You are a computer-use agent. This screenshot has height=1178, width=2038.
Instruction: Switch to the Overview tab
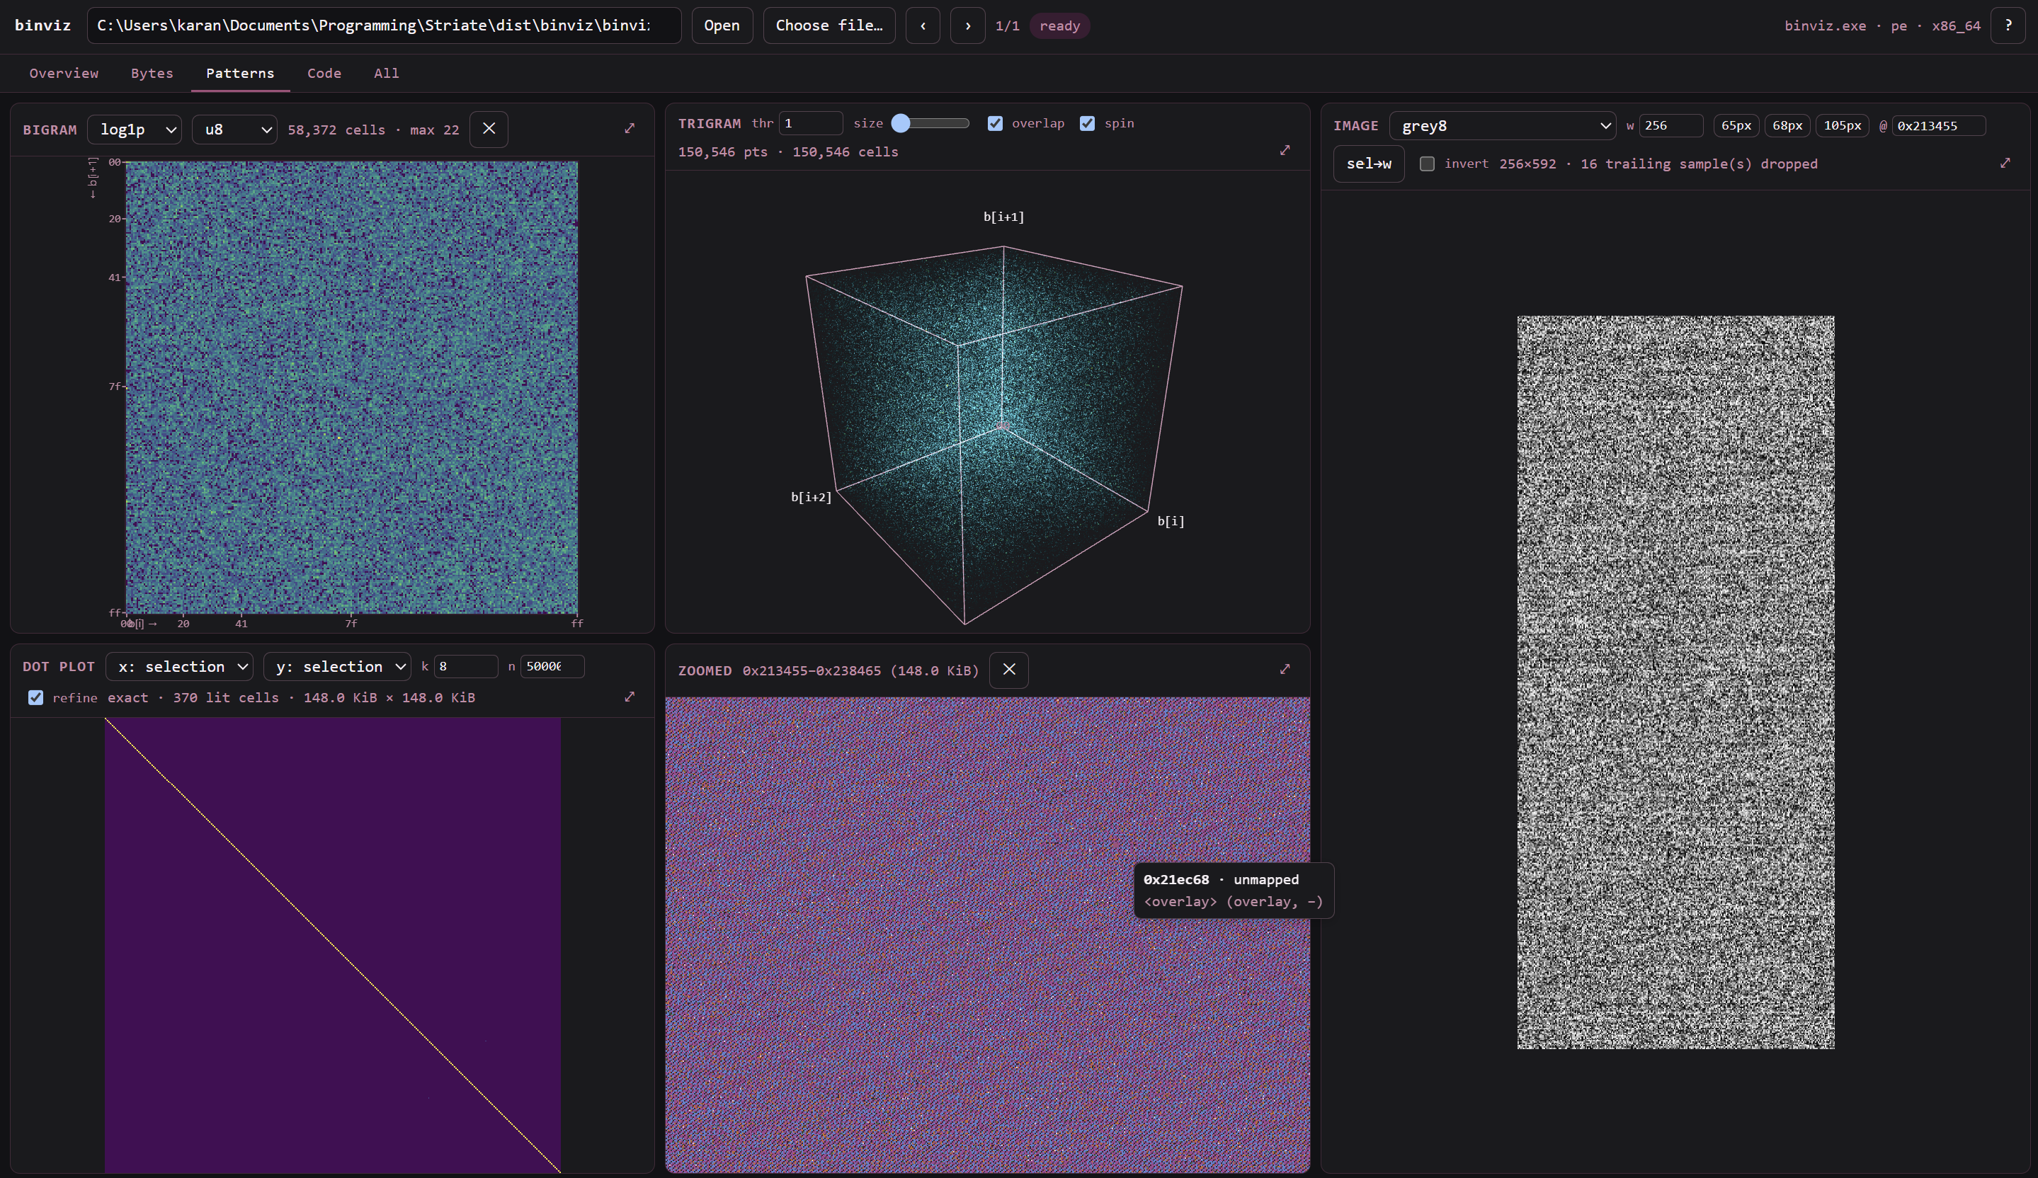(x=64, y=73)
